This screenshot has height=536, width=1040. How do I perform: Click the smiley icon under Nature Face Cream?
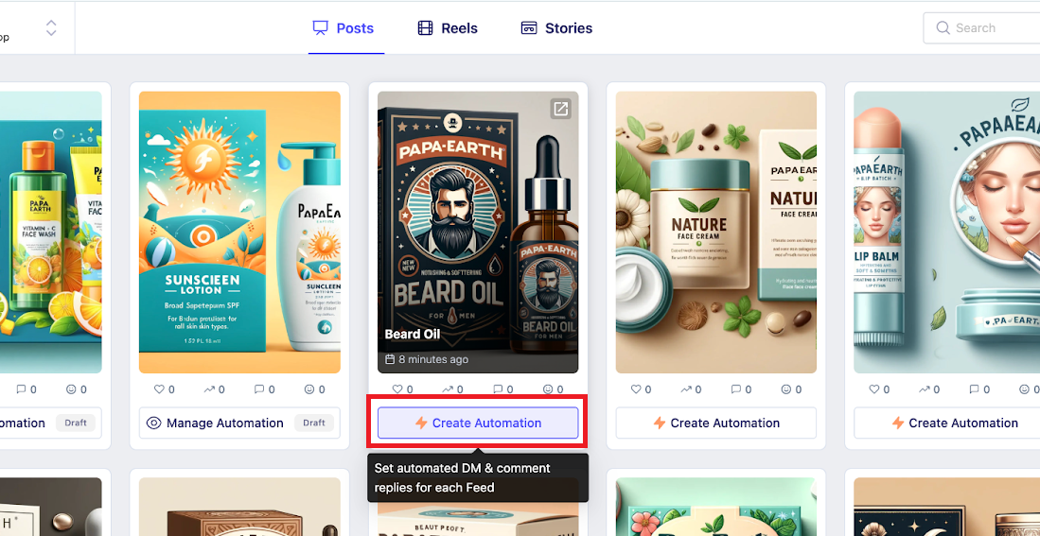click(x=786, y=389)
